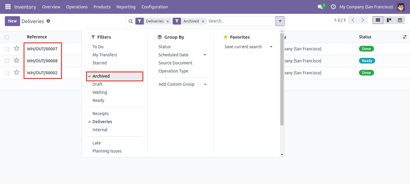Click the New button
The width and height of the screenshot is (410, 184).
click(x=12, y=21)
